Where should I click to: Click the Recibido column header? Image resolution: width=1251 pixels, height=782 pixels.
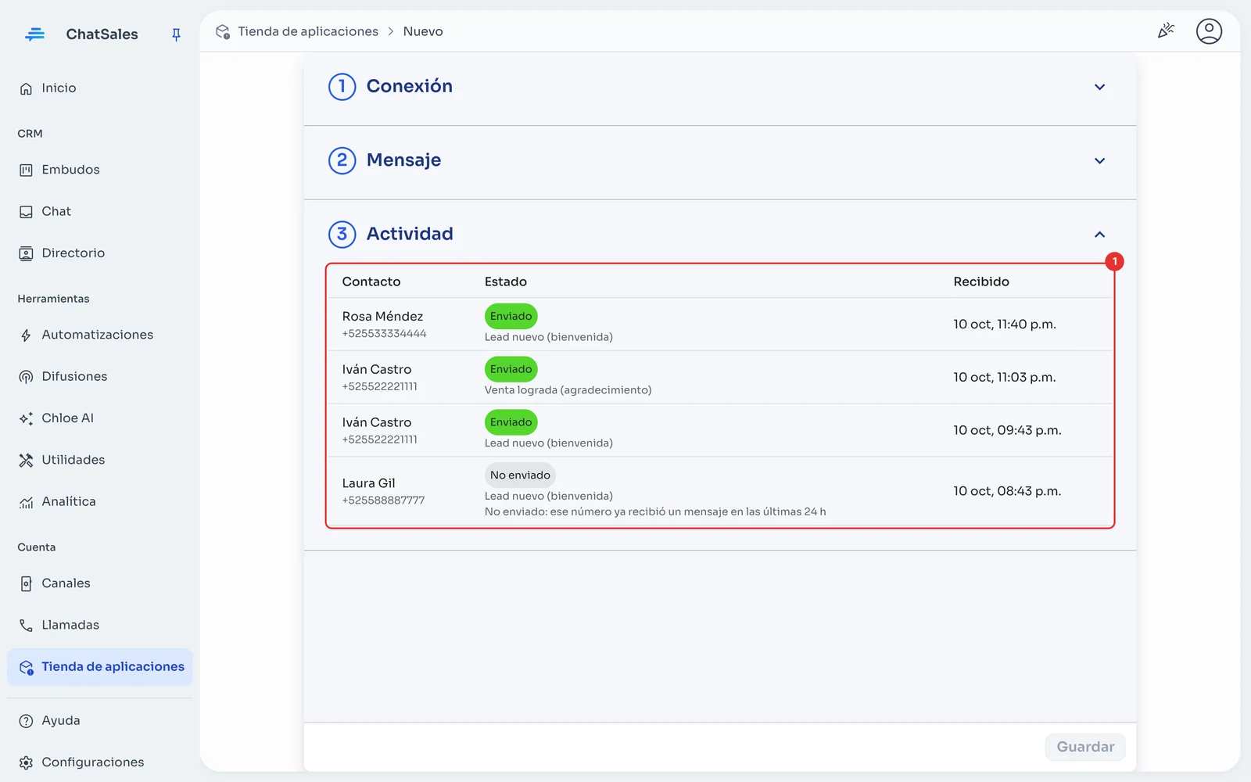[981, 282]
